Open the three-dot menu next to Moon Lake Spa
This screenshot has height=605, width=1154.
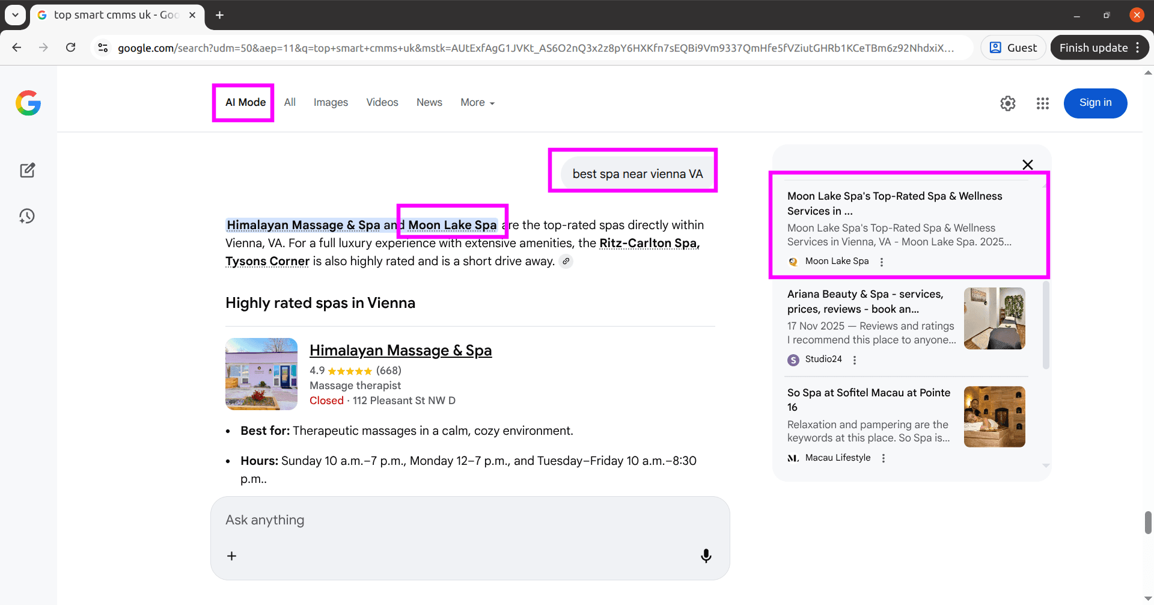[882, 262]
